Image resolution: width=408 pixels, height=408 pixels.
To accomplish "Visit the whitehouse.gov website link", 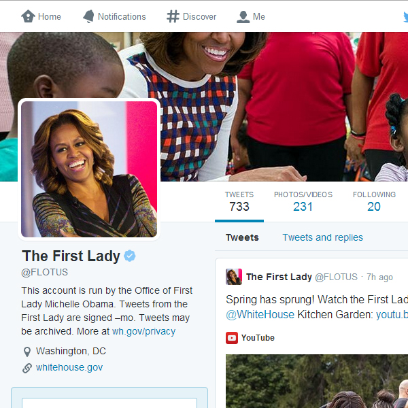I will coord(69,367).
